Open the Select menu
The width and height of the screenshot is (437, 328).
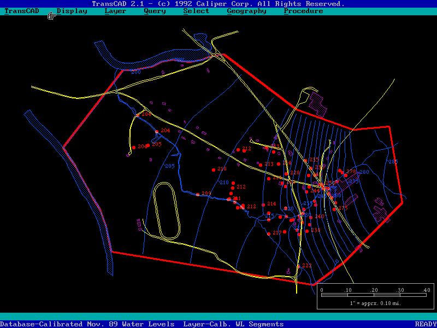tap(196, 11)
